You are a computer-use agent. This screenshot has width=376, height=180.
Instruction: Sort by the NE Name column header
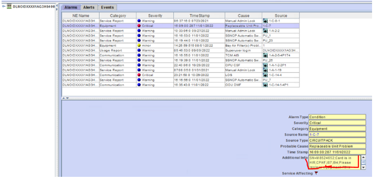81,16
